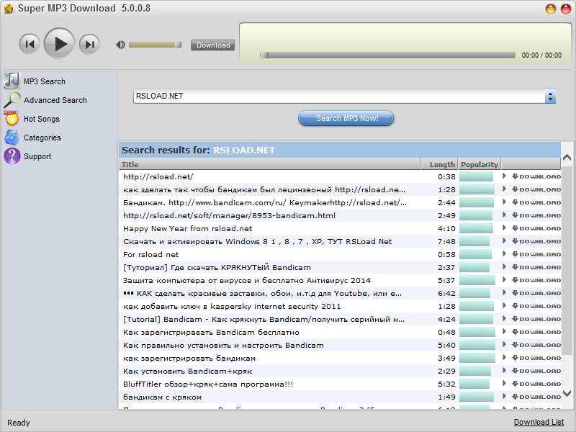Click Search MP3 Now! button

tap(346, 118)
